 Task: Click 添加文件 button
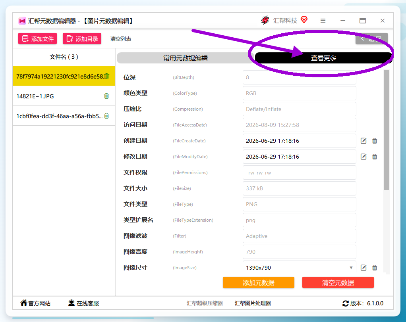38,39
